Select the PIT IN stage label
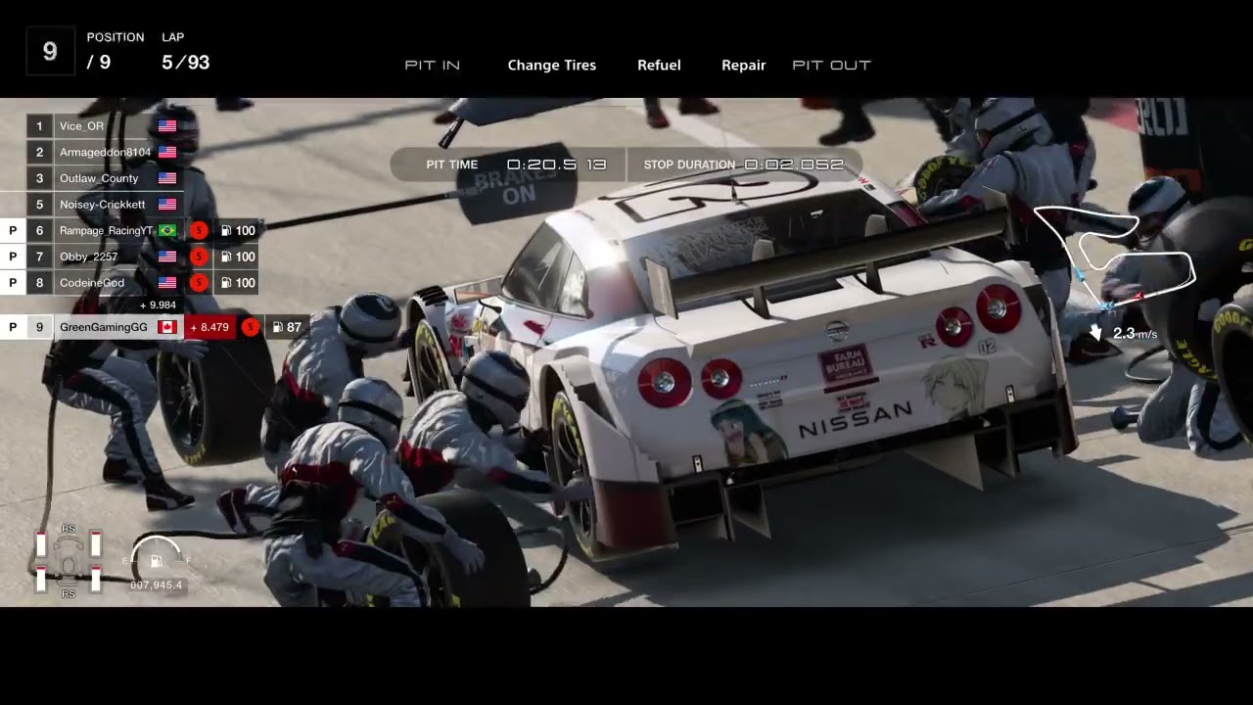 click(x=432, y=65)
